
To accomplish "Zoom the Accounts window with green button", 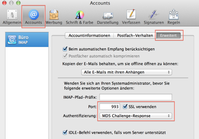I will (x=18, y=3).
